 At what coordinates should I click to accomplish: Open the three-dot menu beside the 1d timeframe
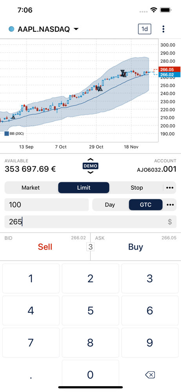(163, 29)
